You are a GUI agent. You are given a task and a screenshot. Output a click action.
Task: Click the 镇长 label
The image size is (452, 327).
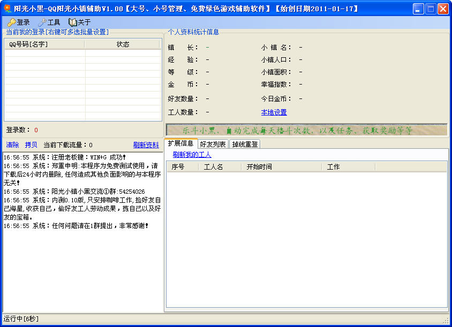coord(183,47)
